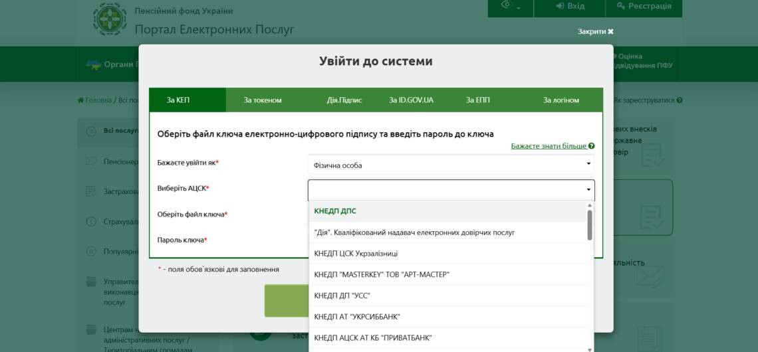Click the Реєстрація registration button
Image resolution: width=758 pixels, height=352 pixels.
pos(644,6)
